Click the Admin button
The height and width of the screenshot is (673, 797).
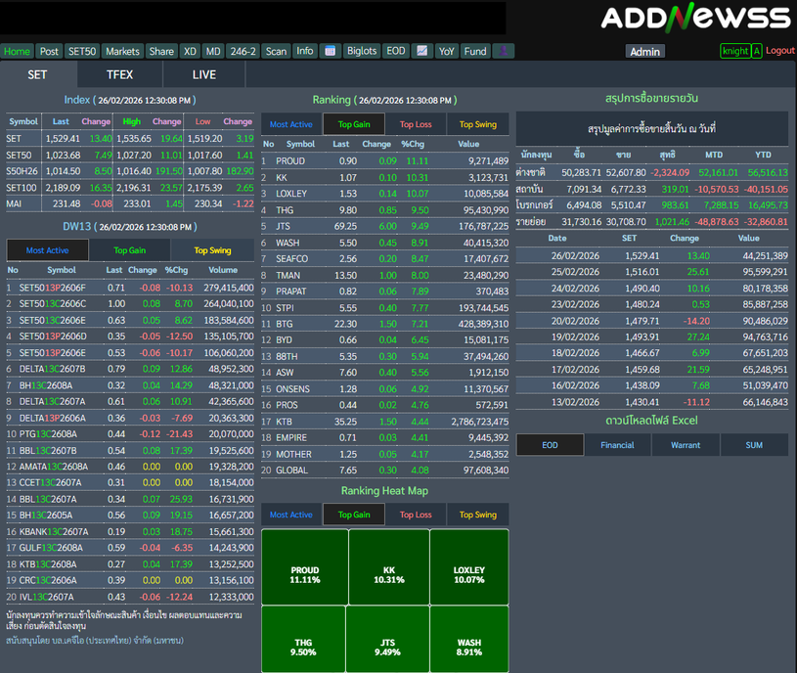[x=644, y=51]
